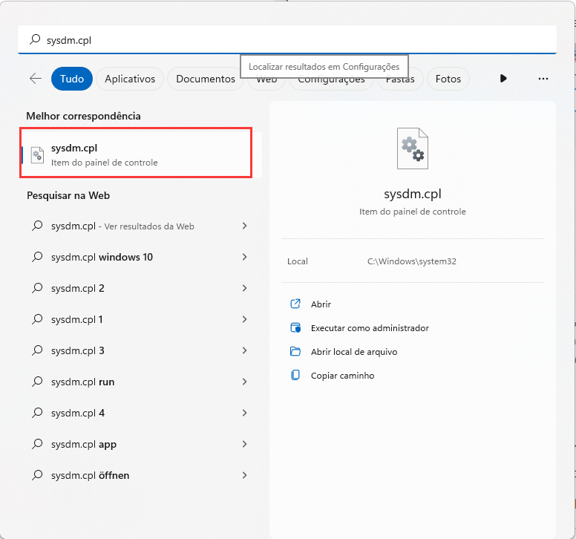Select the Tudo filter tab
Screen dimensions: 576x539
(72, 79)
